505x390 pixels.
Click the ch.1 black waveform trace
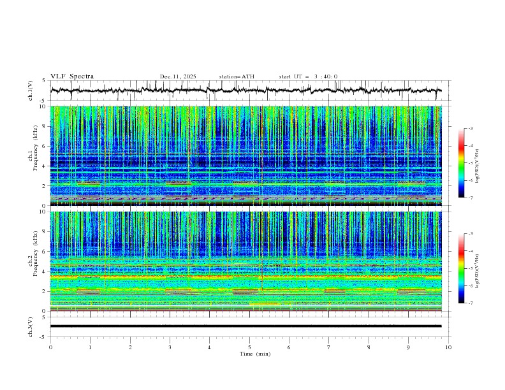click(x=245, y=90)
